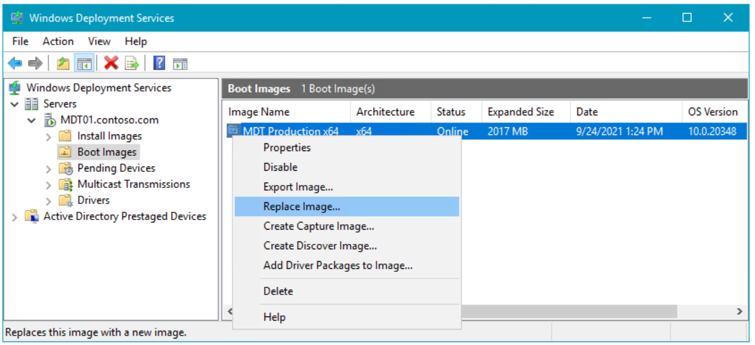Click the horizontal scrollbar right arrow
This screenshot has width=755, height=345.
pos(740,311)
